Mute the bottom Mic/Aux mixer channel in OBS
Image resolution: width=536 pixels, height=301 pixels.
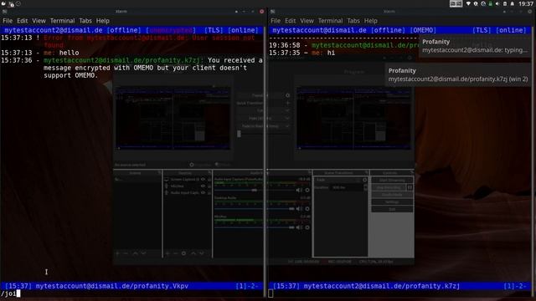click(299, 227)
